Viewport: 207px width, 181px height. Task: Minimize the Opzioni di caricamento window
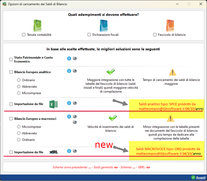177,4
